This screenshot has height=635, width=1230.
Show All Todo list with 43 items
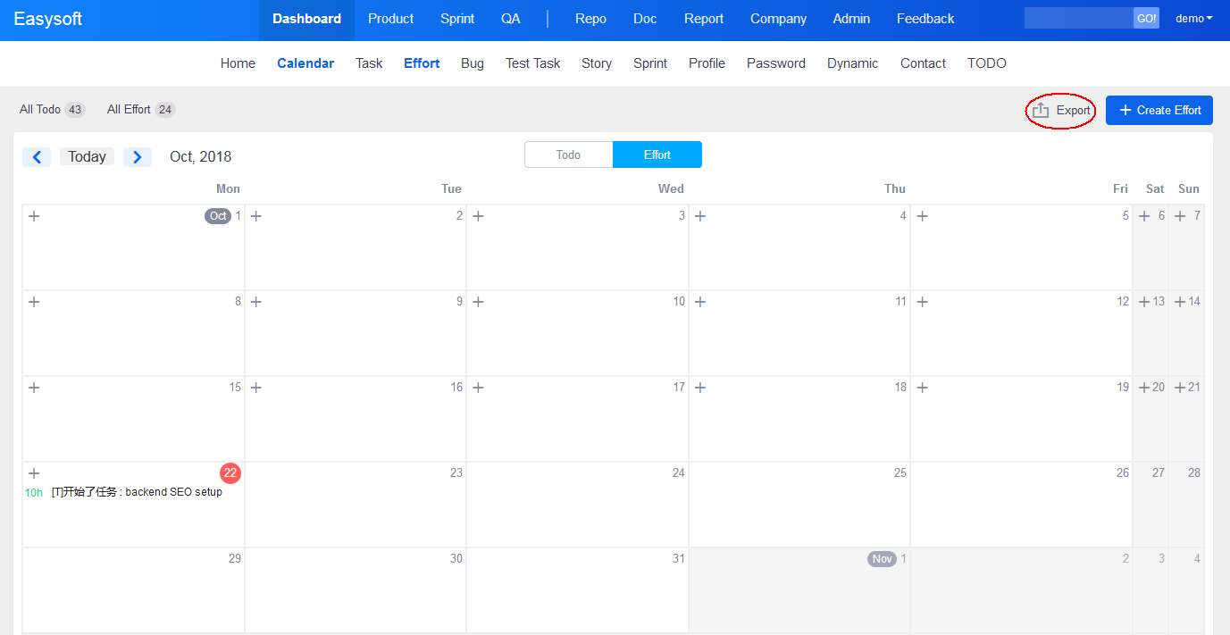[51, 110]
